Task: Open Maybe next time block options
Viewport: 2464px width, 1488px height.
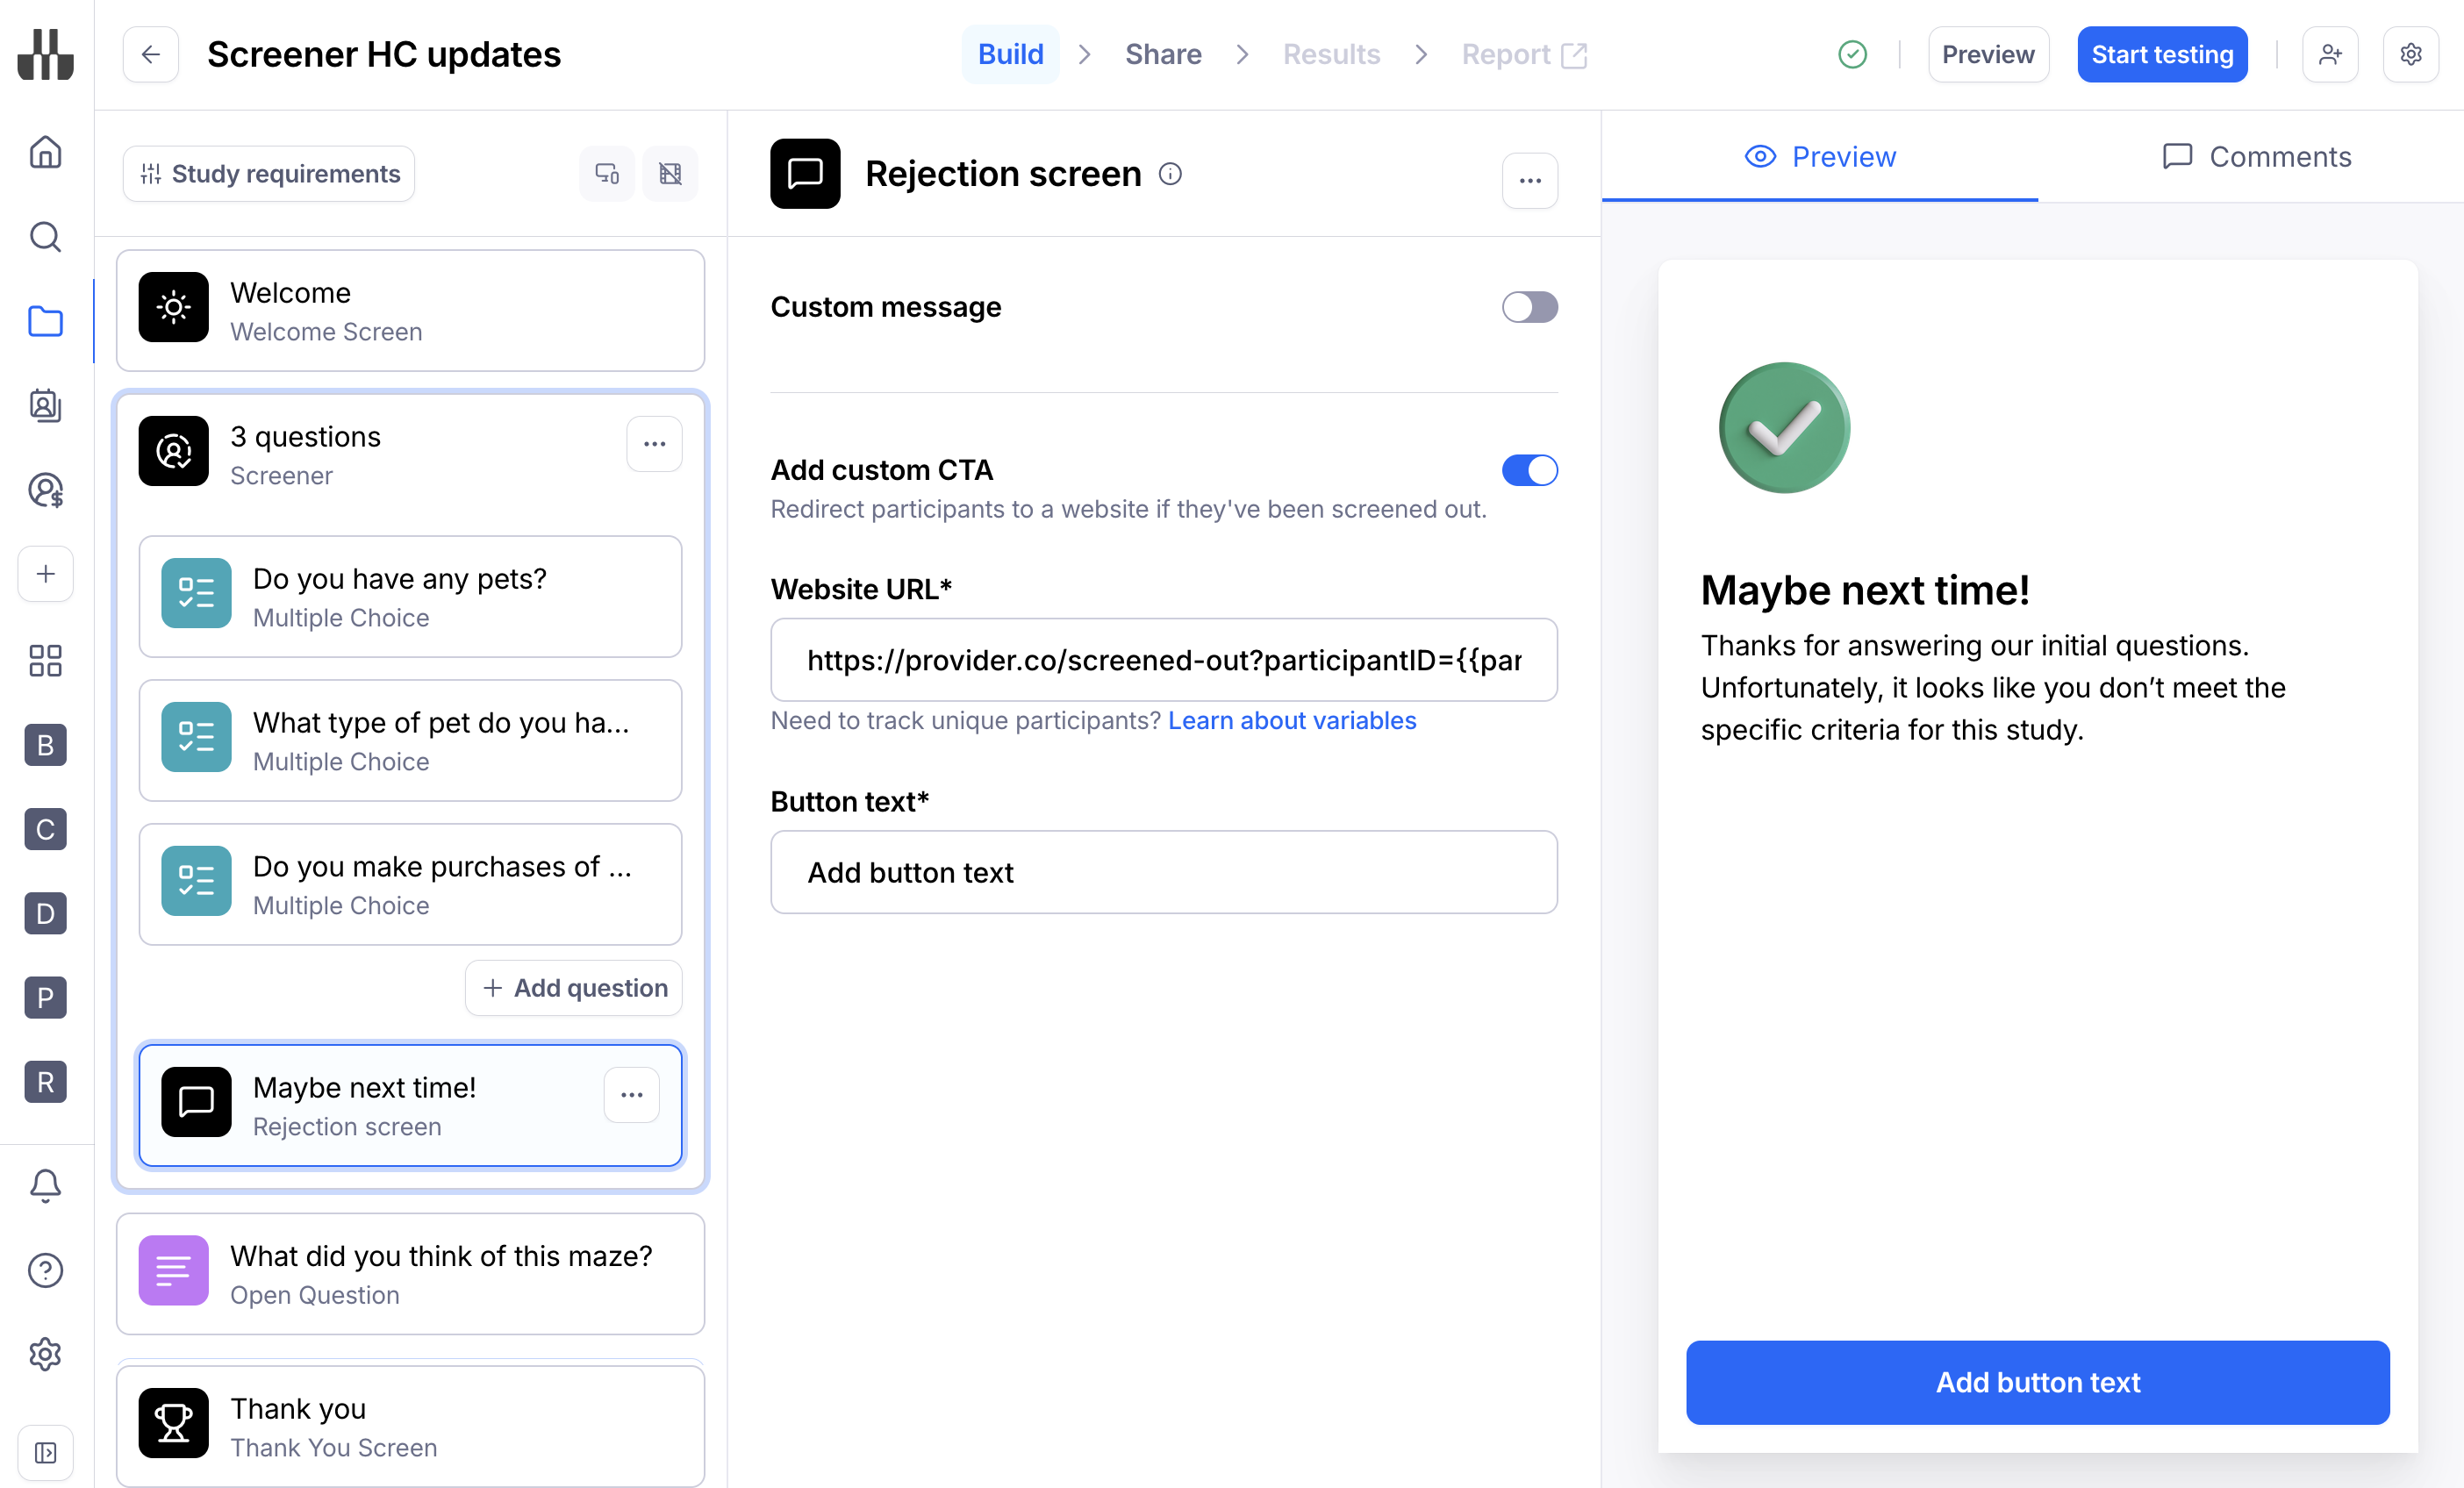Action: [631, 1095]
